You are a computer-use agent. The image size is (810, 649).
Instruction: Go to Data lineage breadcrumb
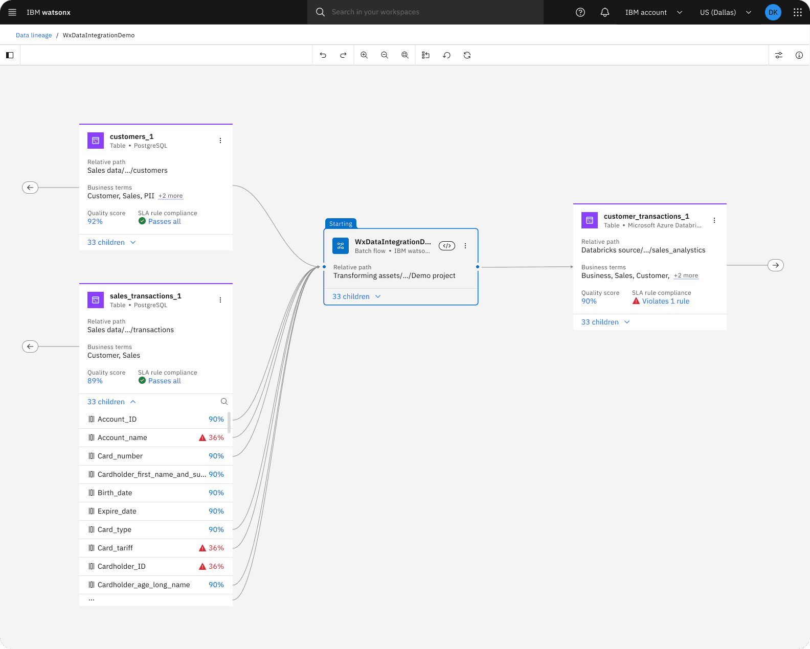click(x=34, y=35)
